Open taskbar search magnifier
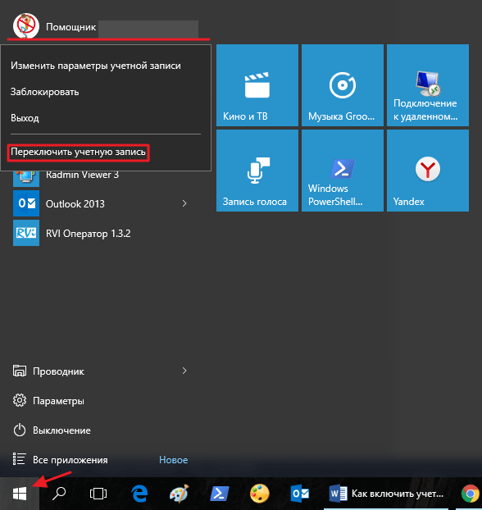The height and width of the screenshot is (510, 482). [x=59, y=494]
